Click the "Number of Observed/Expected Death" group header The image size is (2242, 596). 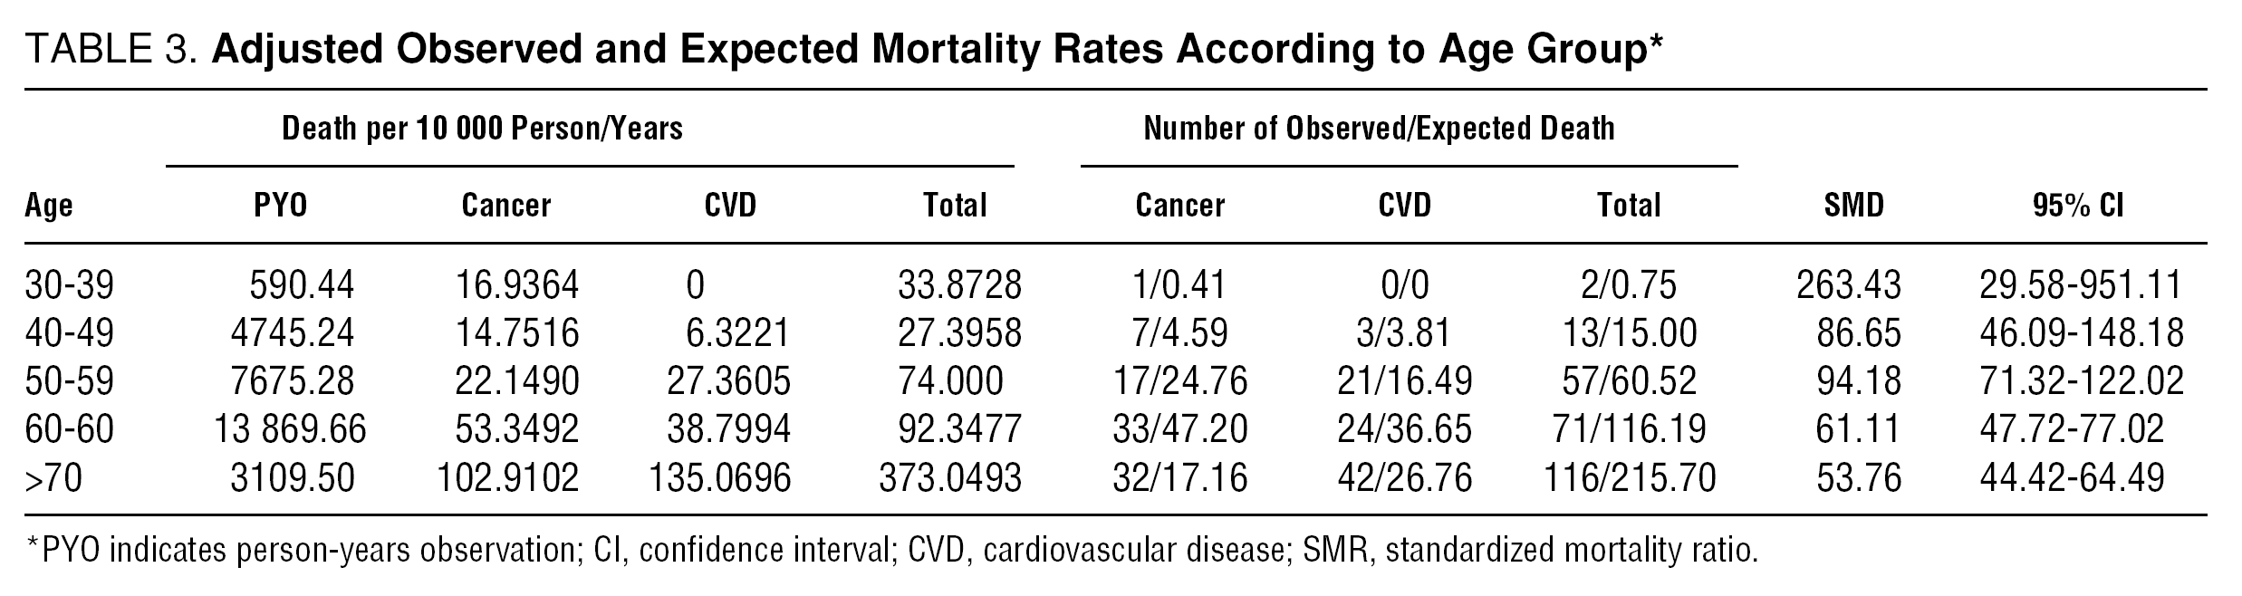coord(1379,129)
